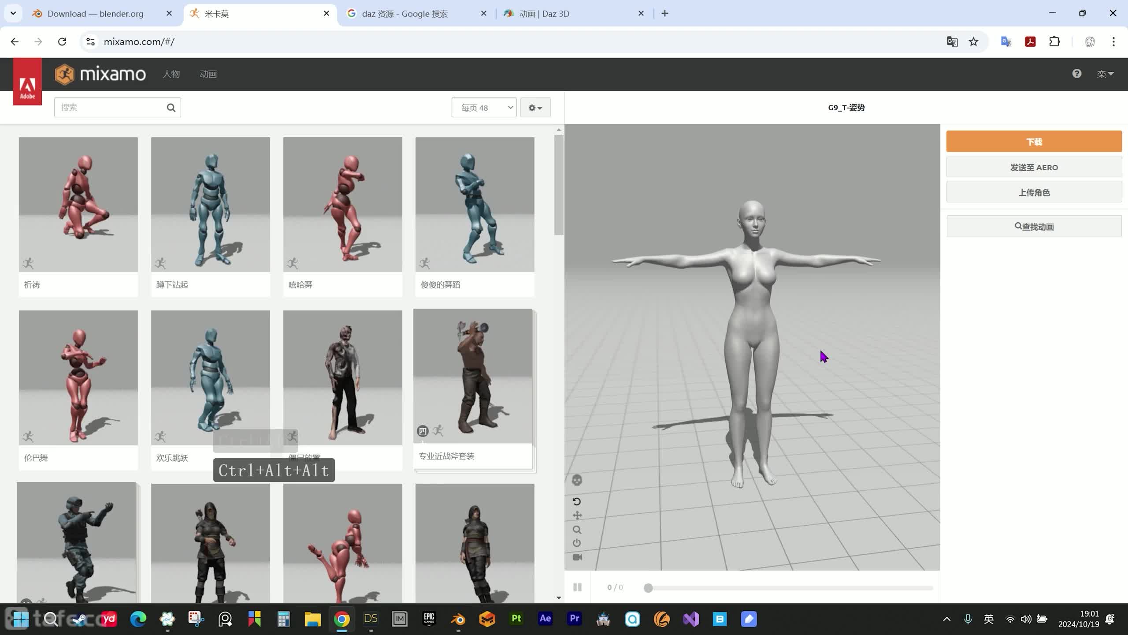
Task: Click the site information icon in address bar
Action: point(90,41)
